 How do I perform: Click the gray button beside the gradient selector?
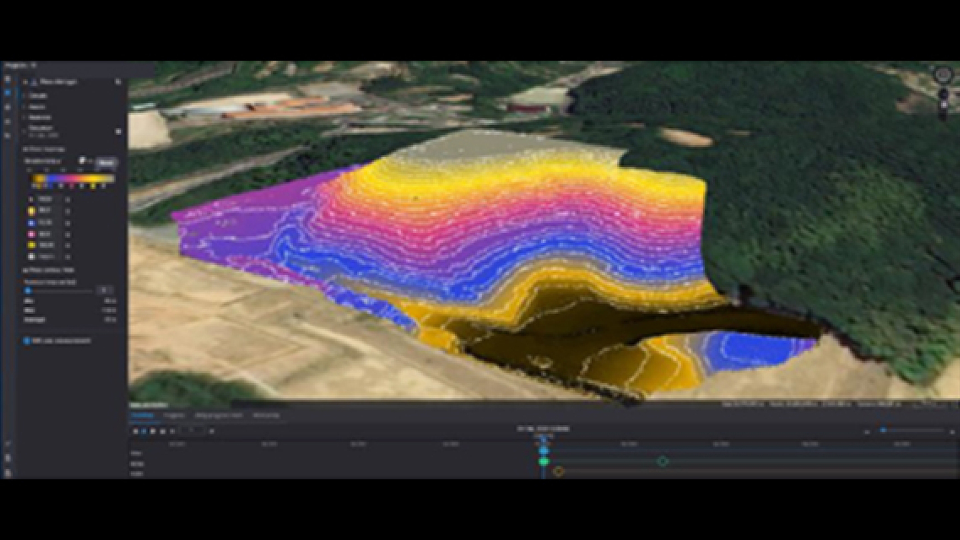pos(107,162)
